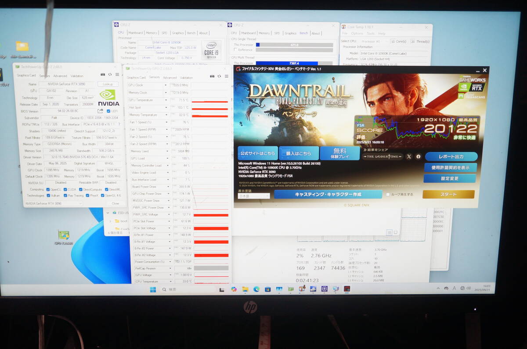This screenshot has width=527, height=349.
Task: Toggle CUDA checkbox
Action: pyautogui.click(x=65, y=189)
